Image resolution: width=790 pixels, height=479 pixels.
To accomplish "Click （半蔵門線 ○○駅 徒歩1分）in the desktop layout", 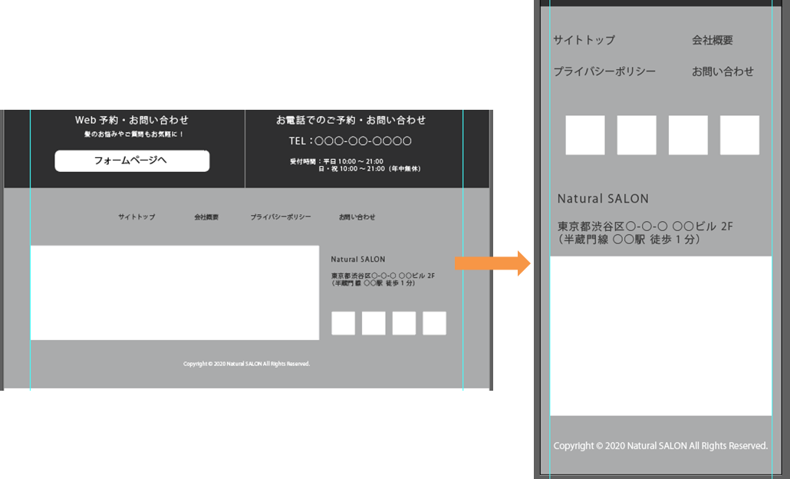I will (374, 283).
